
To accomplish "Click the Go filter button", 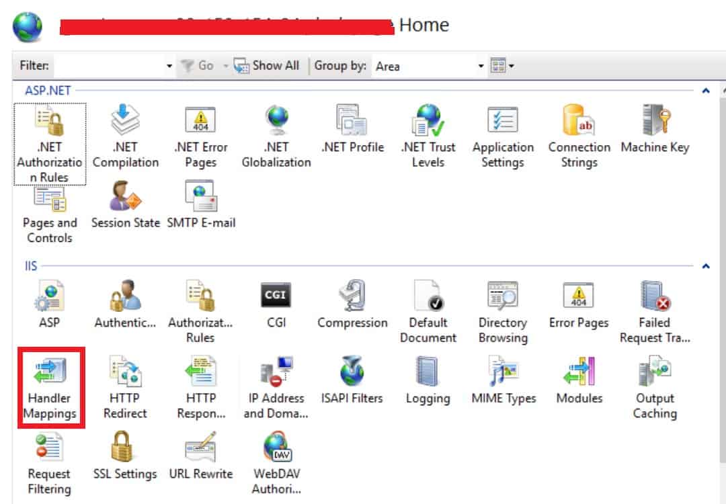I will pos(197,66).
